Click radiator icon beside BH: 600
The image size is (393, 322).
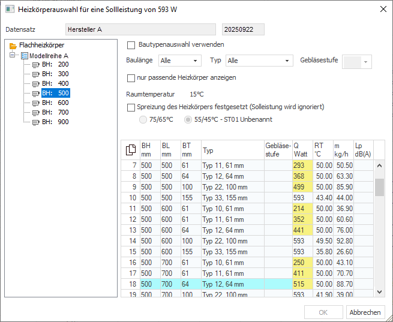click(36, 103)
